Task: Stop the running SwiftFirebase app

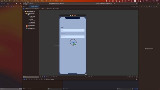Action: click(16, 4)
